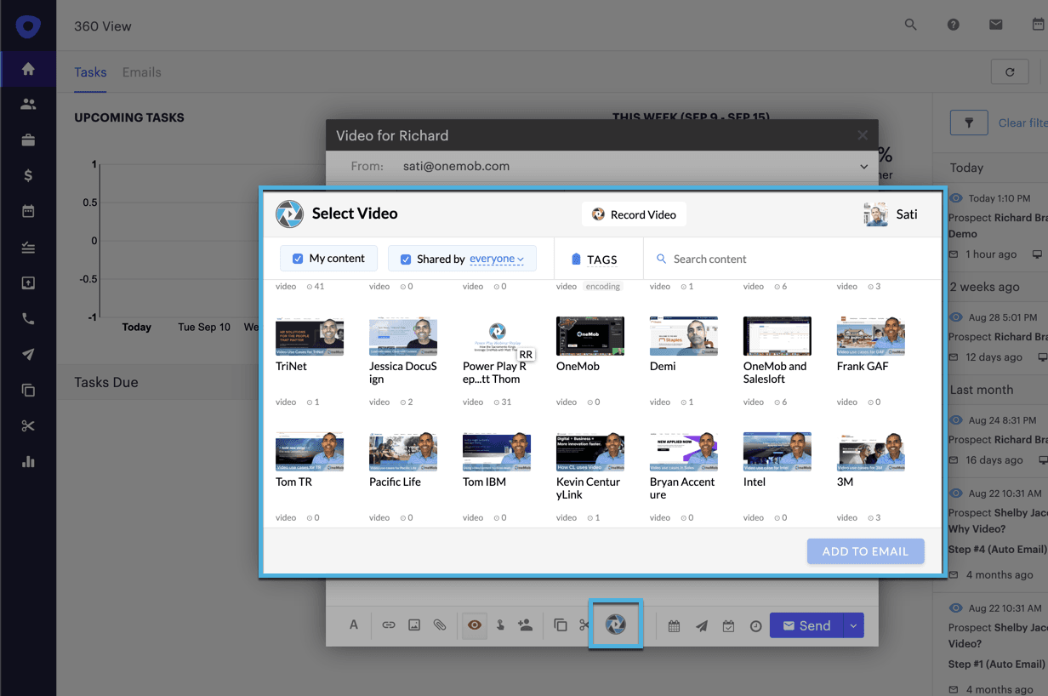The width and height of the screenshot is (1048, 696).
Task: Toggle the Shared by checkbox
Action: point(406,260)
